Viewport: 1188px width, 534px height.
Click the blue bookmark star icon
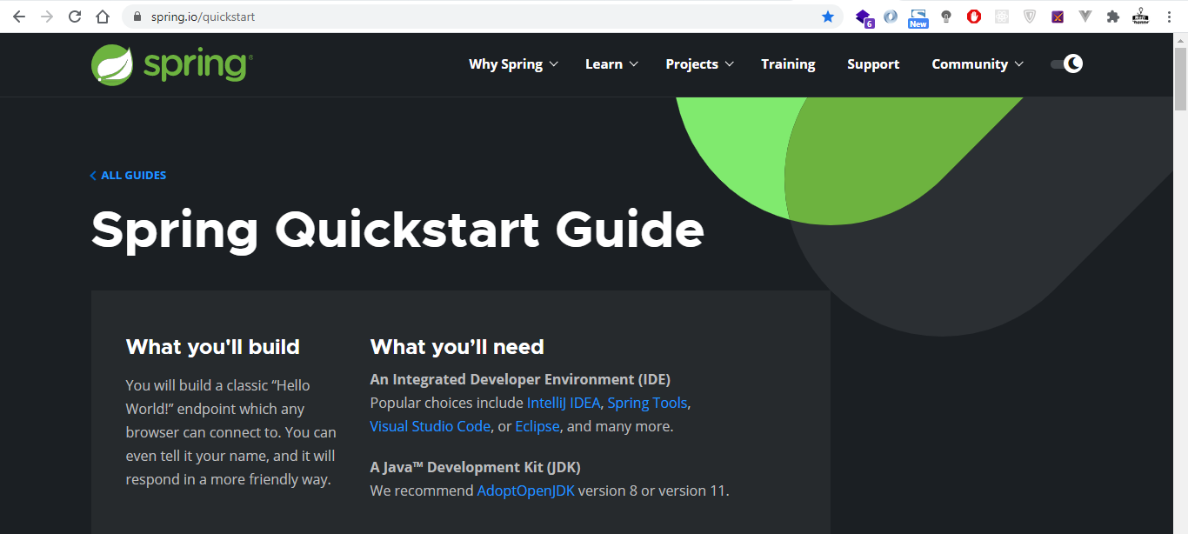828,17
